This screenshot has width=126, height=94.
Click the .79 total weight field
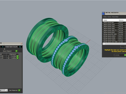point(3,47)
